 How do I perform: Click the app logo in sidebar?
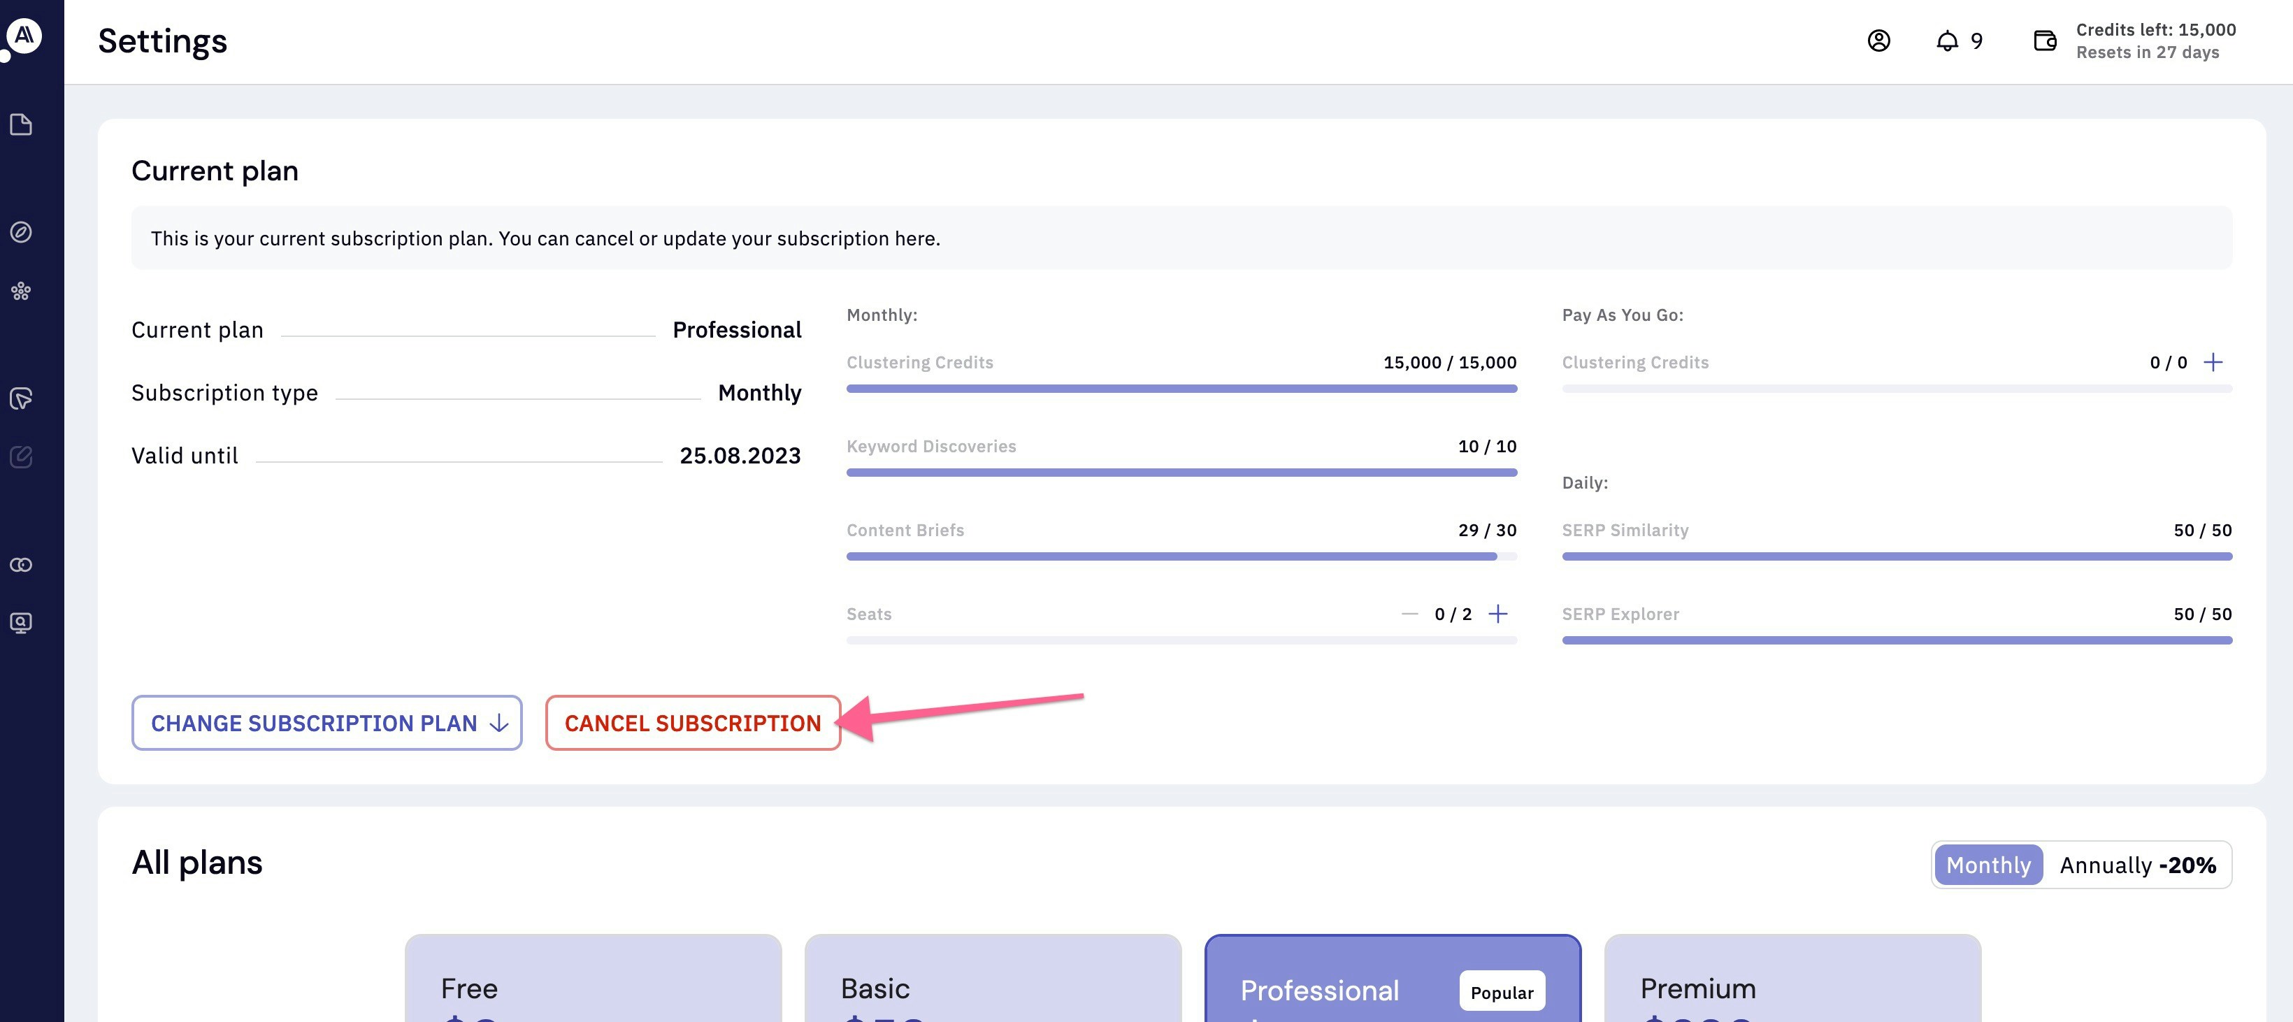[x=24, y=36]
